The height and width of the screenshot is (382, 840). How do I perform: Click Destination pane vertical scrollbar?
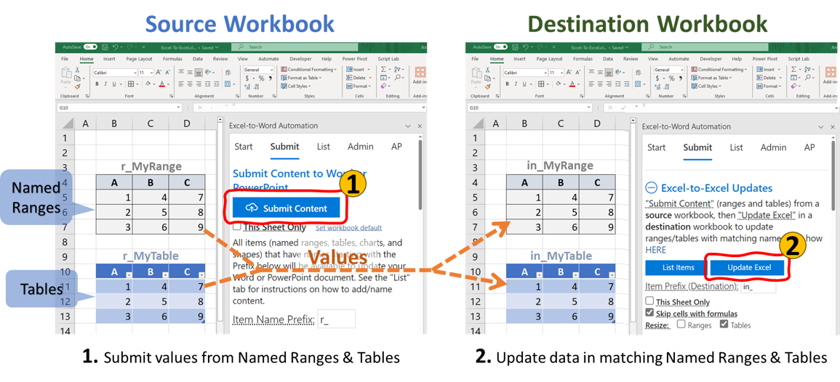(x=833, y=176)
